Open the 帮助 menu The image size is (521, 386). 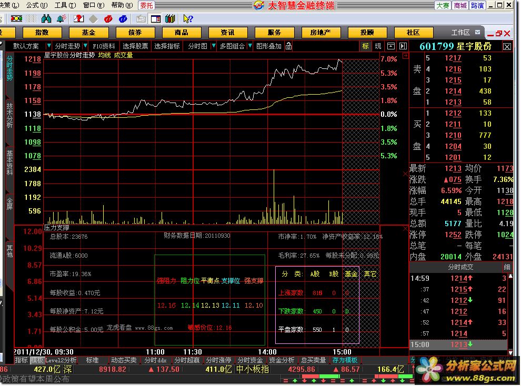pos(122,5)
